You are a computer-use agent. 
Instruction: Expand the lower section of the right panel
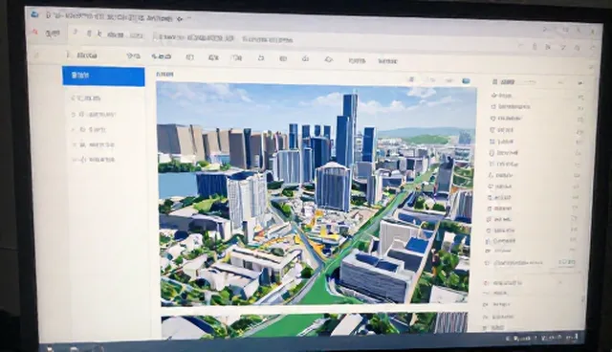coord(561,282)
